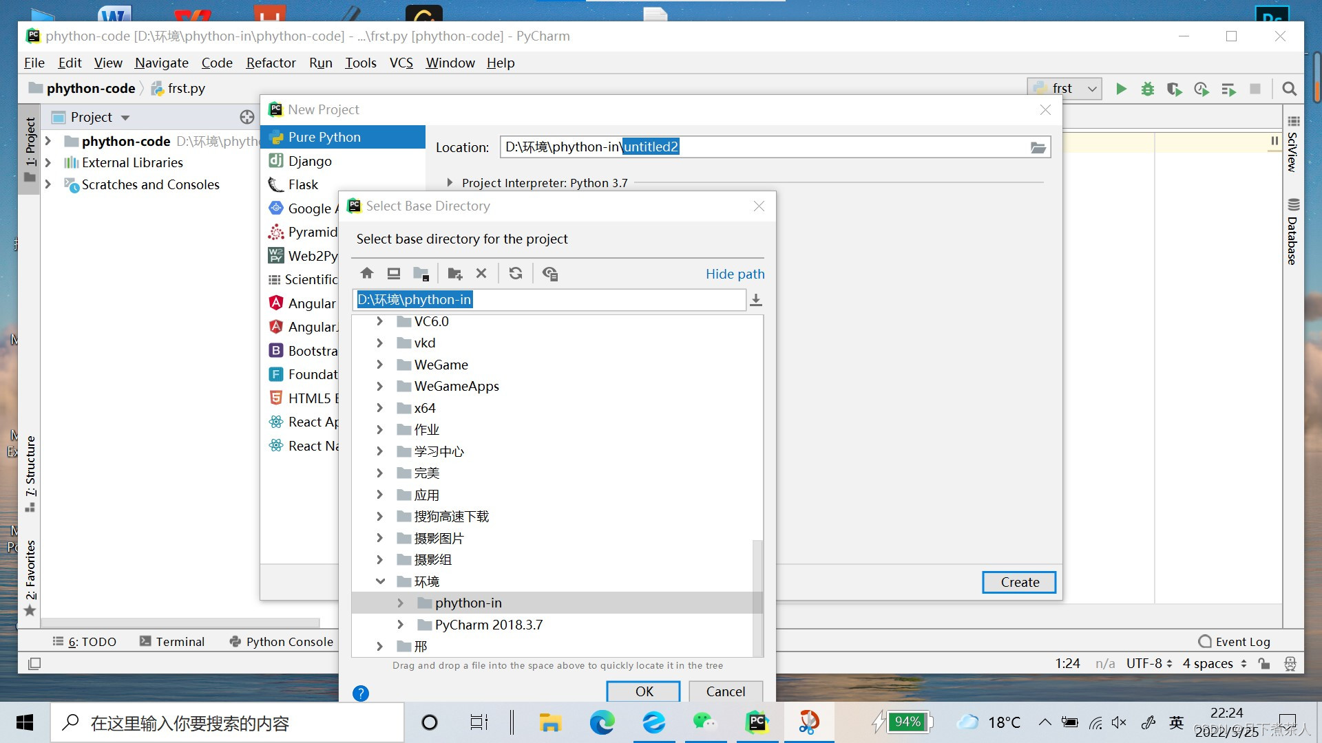Debug frst with the bug icon

pos(1148,89)
